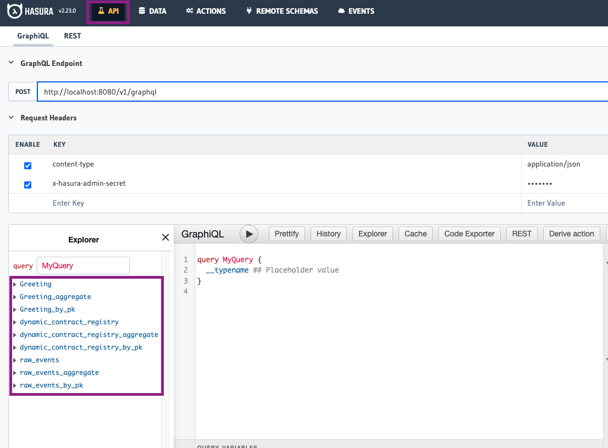
Task: Expand the Greeting query field
Action: click(x=15, y=284)
